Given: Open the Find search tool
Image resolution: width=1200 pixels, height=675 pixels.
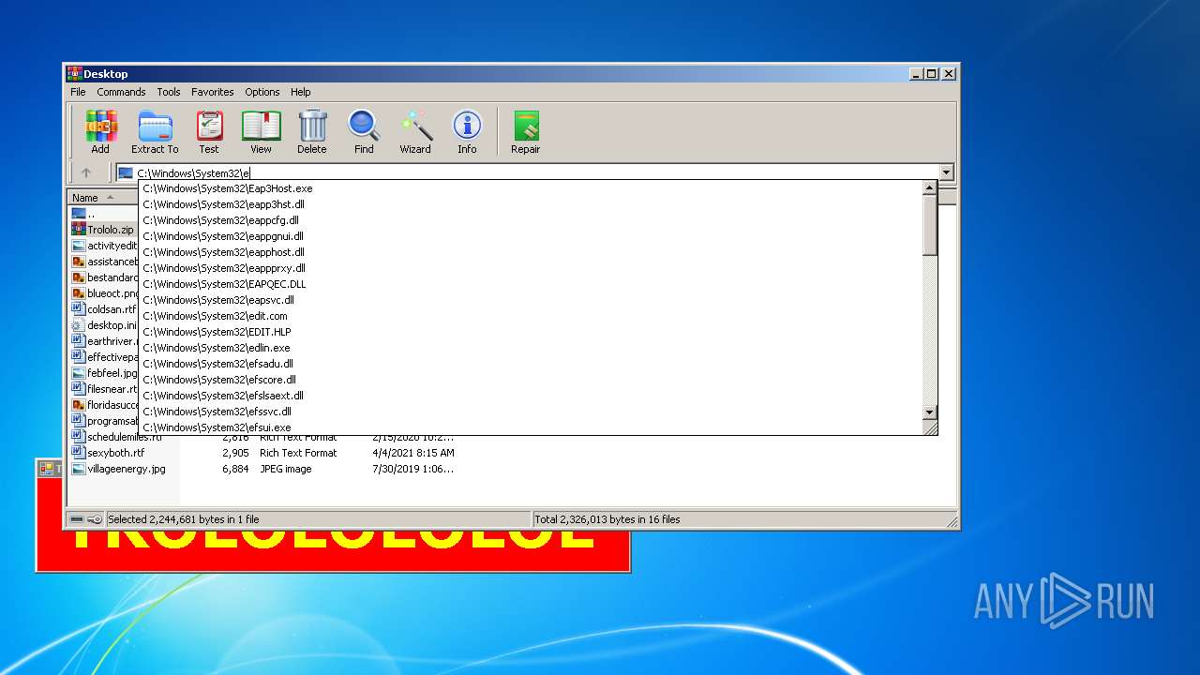Looking at the screenshot, I should (364, 131).
